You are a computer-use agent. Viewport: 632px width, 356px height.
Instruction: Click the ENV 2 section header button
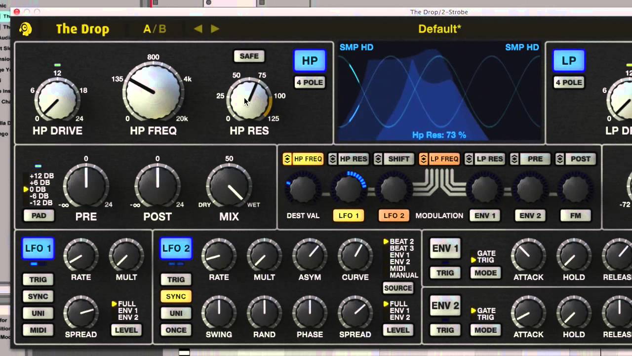(x=445, y=306)
